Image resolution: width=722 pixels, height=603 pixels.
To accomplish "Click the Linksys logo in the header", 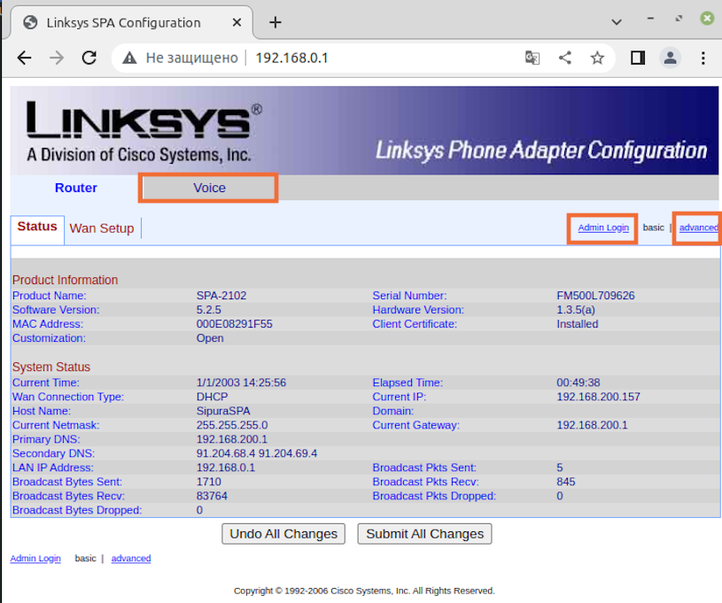I will pyautogui.click(x=144, y=130).
